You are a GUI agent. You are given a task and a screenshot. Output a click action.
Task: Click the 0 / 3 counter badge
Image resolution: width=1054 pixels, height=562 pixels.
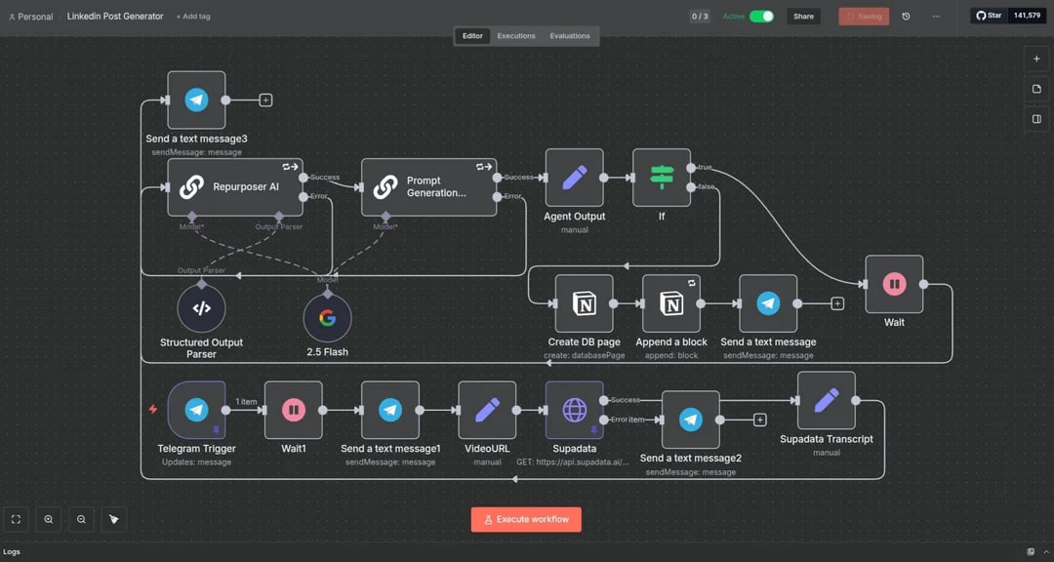(x=700, y=17)
